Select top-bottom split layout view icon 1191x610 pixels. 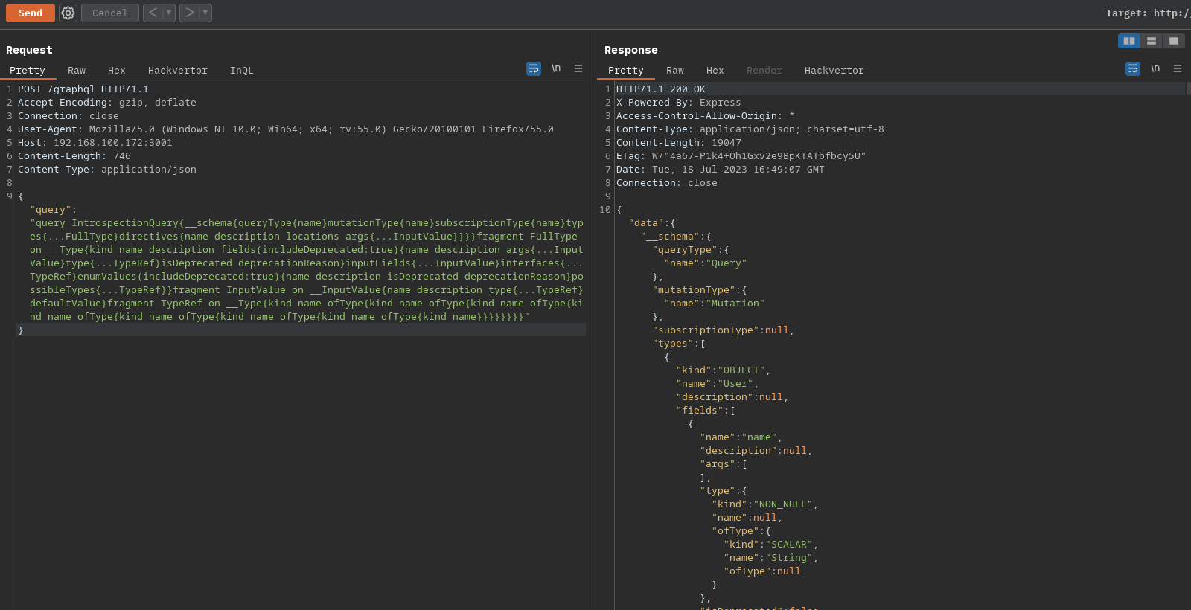click(1152, 41)
